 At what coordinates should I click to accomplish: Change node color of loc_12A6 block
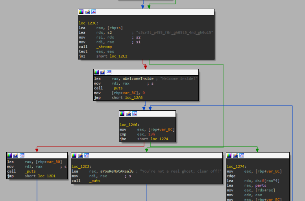pos(122,114)
